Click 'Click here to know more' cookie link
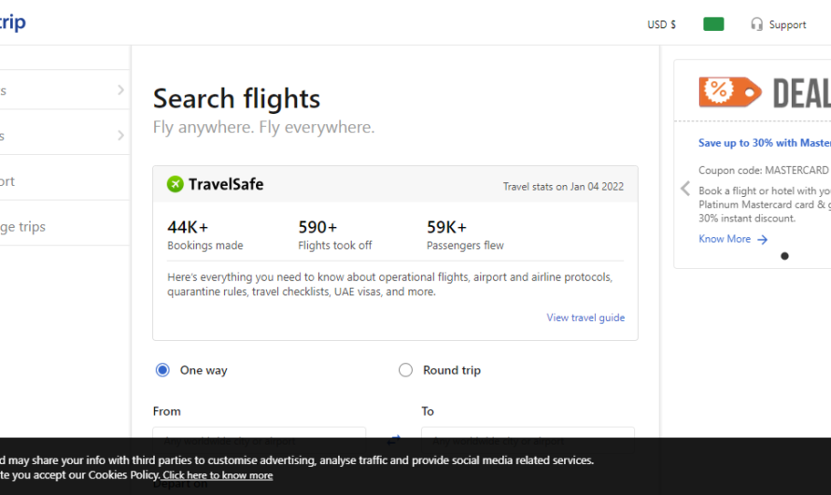The height and width of the screenshot is (495, 831). (218, 475)
